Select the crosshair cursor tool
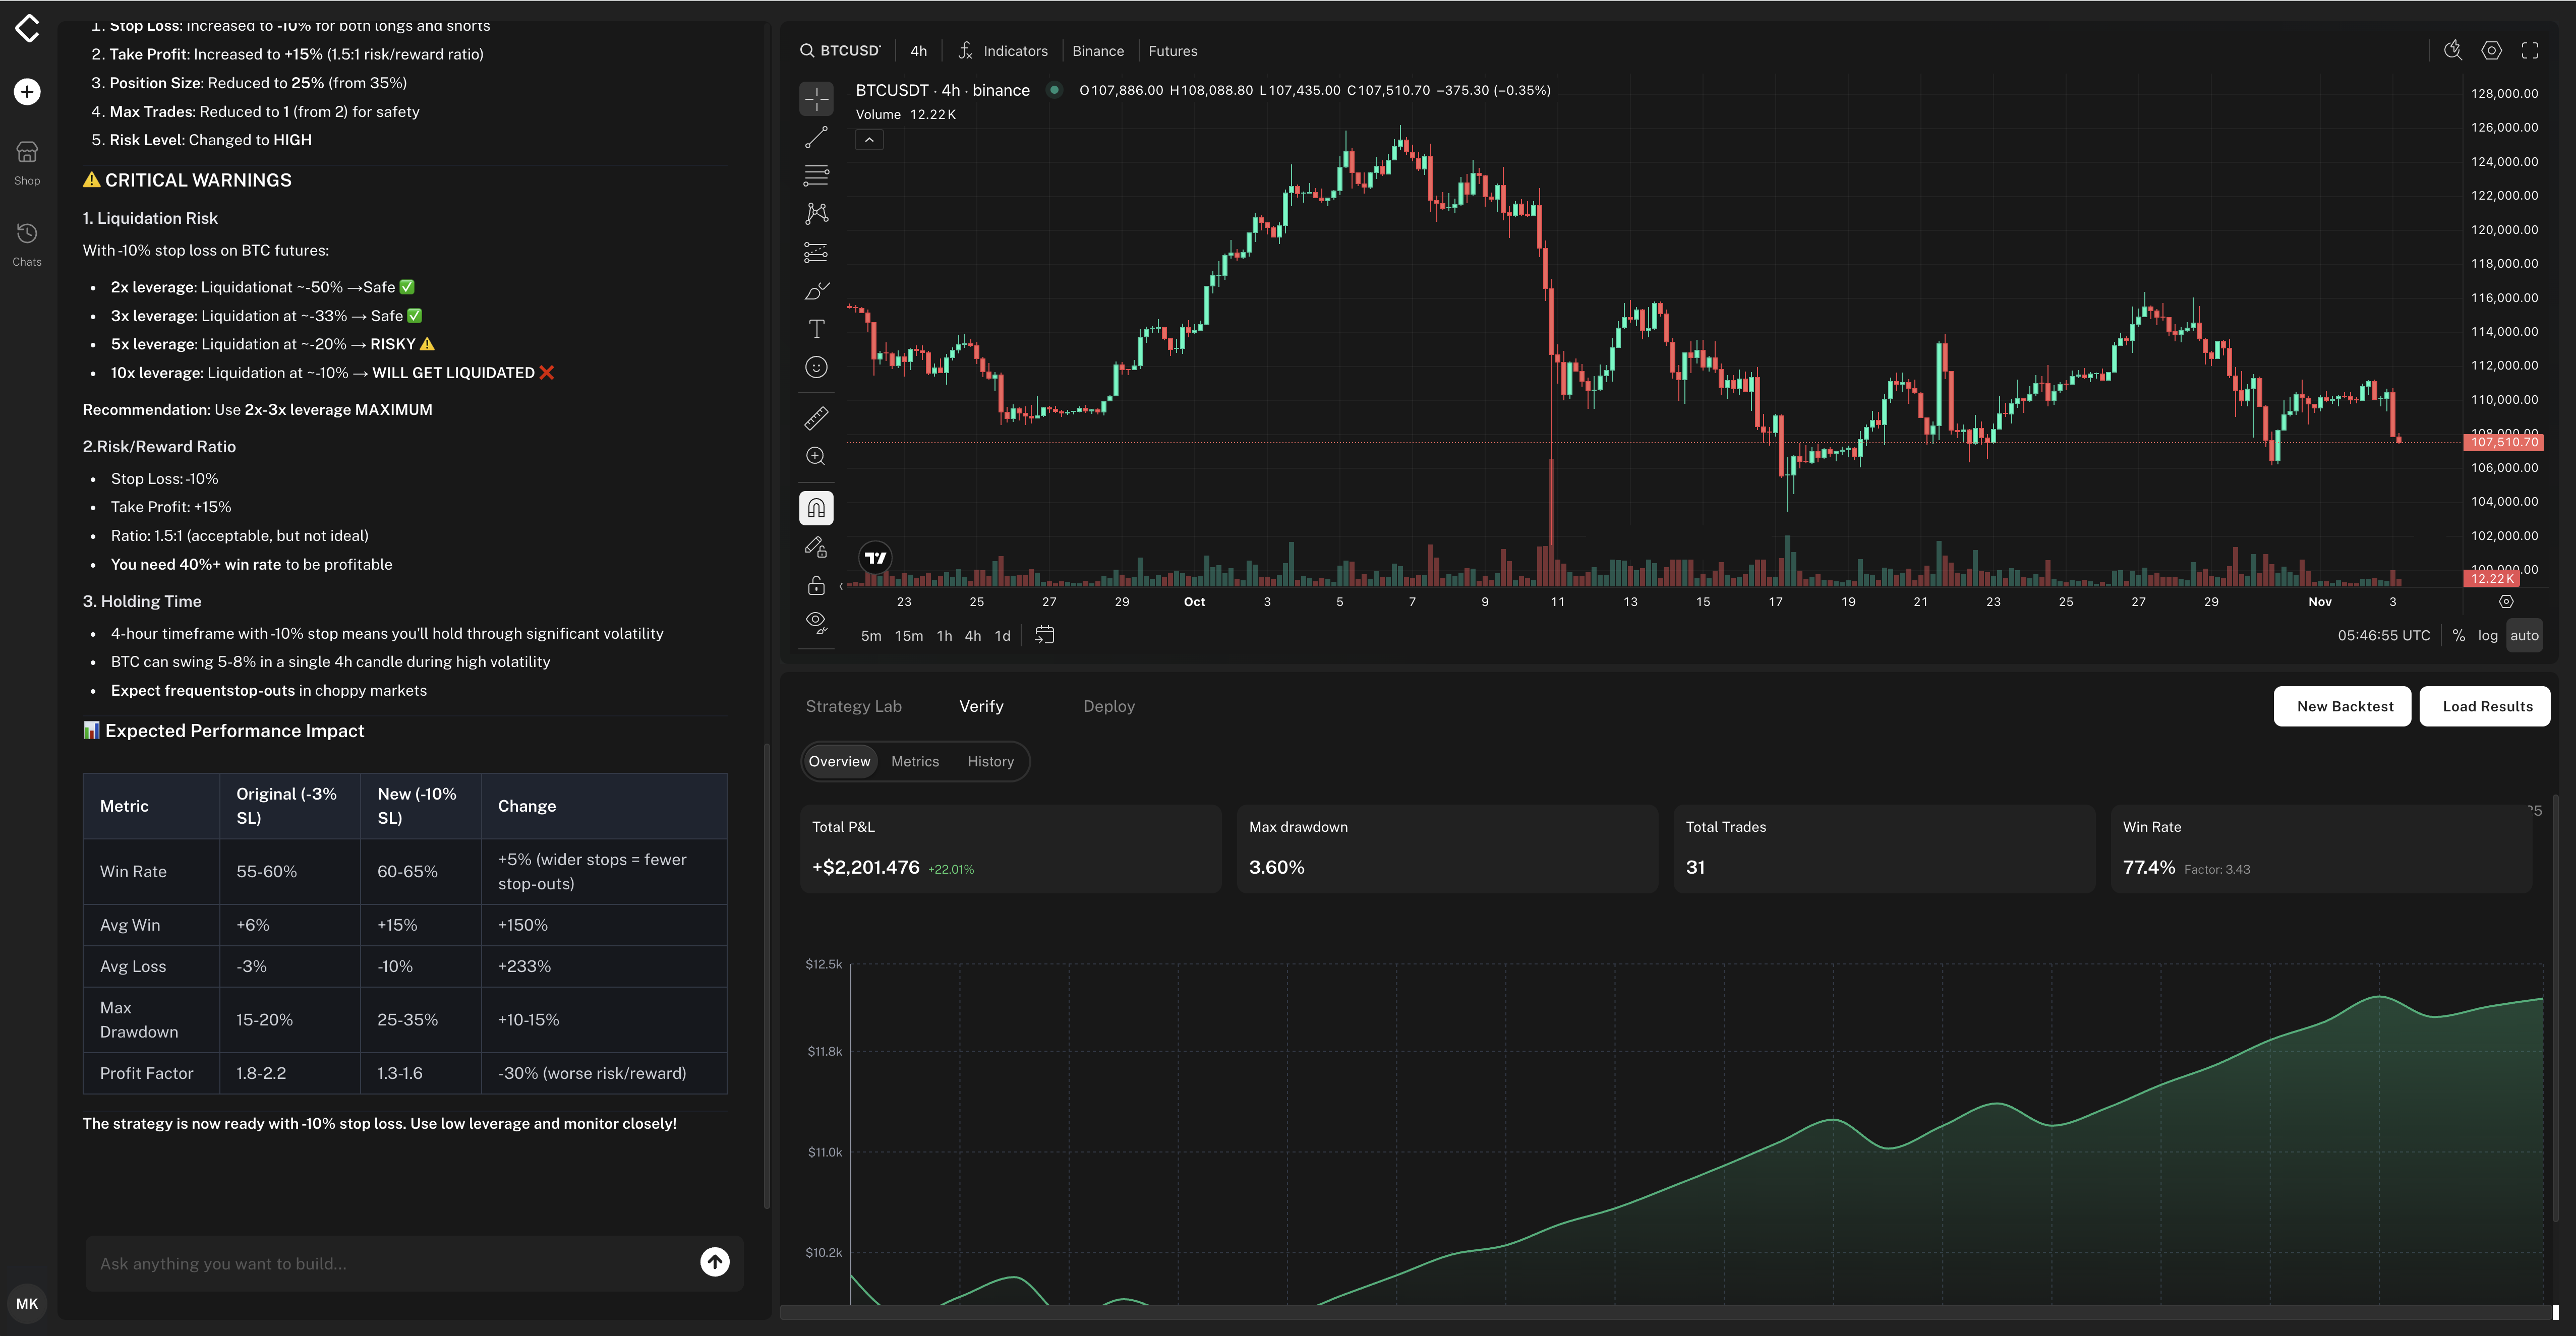 (x=817, y=99)
